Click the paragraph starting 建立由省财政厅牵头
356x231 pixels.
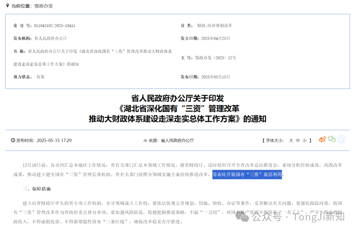tap(177, 212)
